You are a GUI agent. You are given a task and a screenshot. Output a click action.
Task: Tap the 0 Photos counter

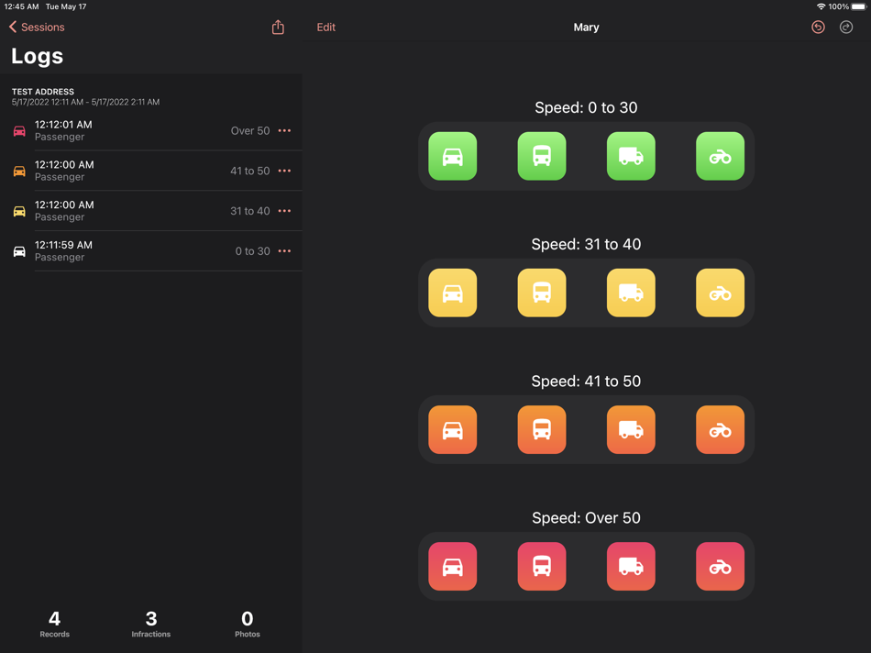[x=248, y=624]
